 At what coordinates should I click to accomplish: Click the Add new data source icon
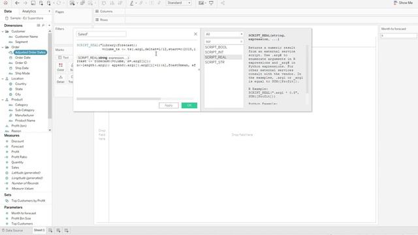point(40,3)
